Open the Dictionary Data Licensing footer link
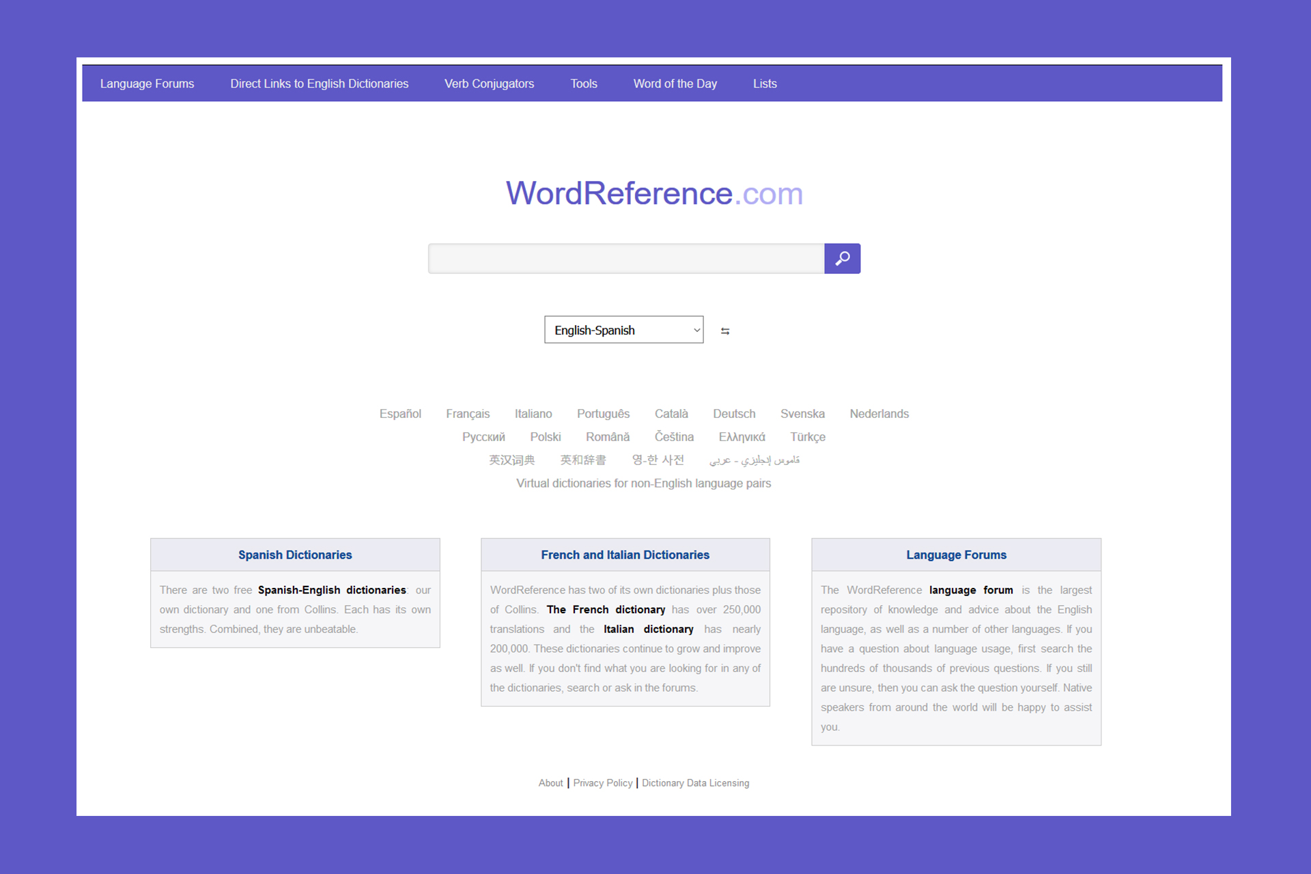 (x=695, y=783)
